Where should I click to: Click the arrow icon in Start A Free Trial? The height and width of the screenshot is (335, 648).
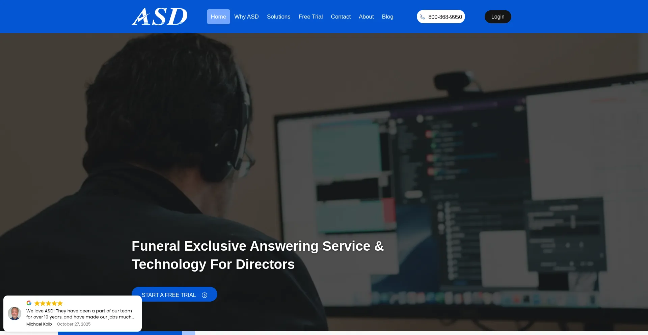pyautogui.click(x=205, y=295)
